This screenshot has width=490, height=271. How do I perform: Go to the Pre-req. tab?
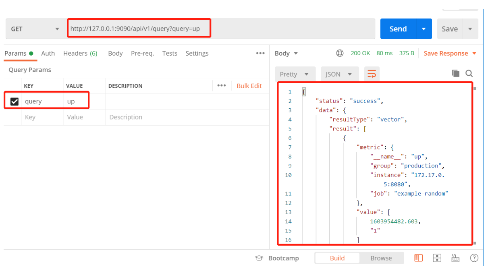tap(142, 53)
